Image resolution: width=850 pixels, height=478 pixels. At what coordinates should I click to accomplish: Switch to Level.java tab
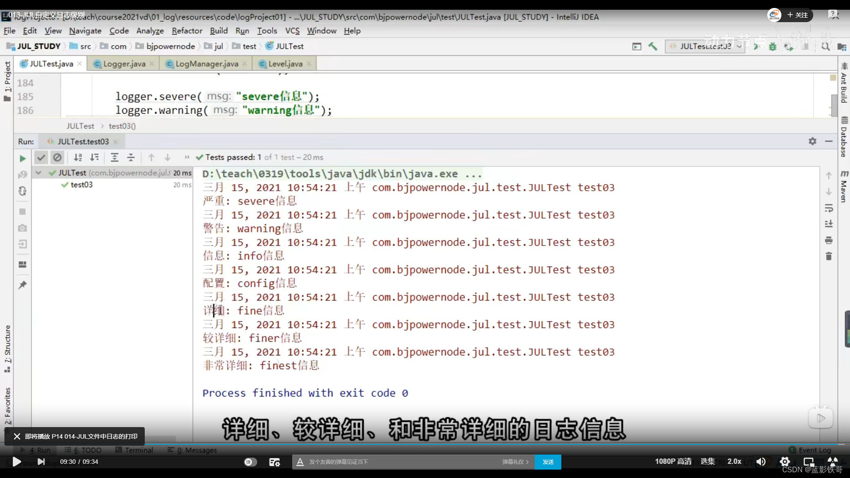[285, 64]
